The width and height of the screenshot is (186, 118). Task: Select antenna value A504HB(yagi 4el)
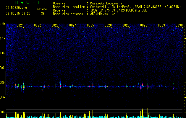[104, 14]
